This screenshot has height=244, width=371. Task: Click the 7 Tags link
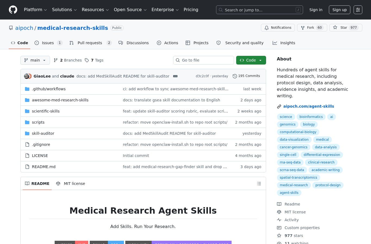94,60
